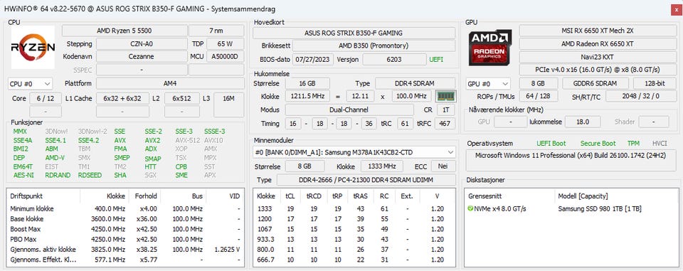Click the Navi23 KXT GPU codename field
683x271 pixels.
[598, 57]
